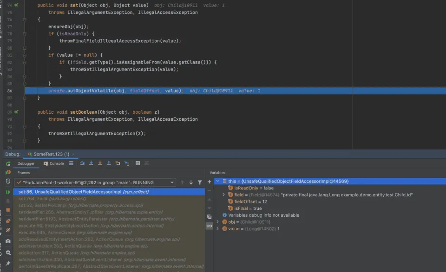Image resolution: width=446 pixels, height=272 pixels.
Task: Toggle Mute Breakpoints in the debug sidebar
Action: click(x=8, y=230)
